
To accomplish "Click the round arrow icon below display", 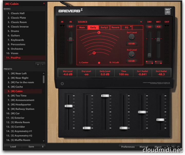I will [x=62, y=84].
